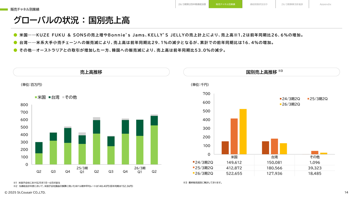Go to the 26/3期事業方針進捗 tab
Screen dimensions: 353x198
click(x=292, y=4)
